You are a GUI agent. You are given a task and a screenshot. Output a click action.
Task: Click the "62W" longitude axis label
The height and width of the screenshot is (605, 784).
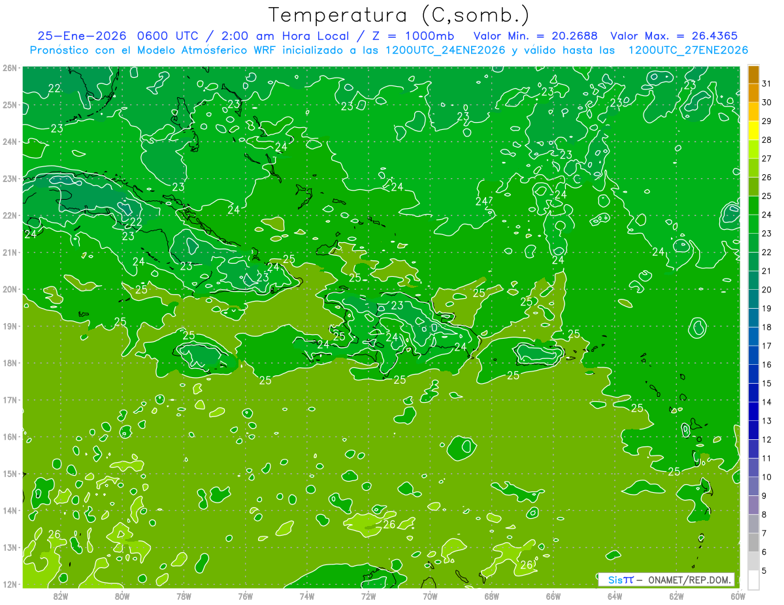676,596
